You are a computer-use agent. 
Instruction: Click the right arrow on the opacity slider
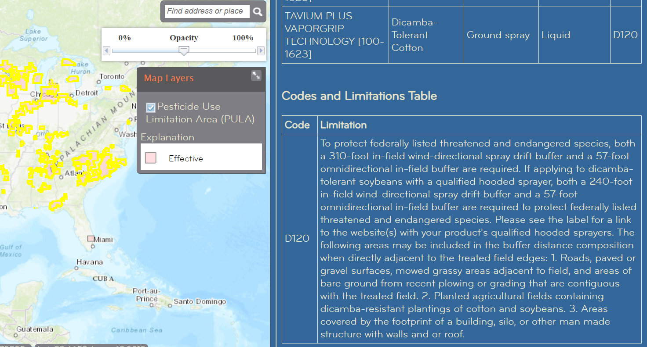(x=261, y=51)
